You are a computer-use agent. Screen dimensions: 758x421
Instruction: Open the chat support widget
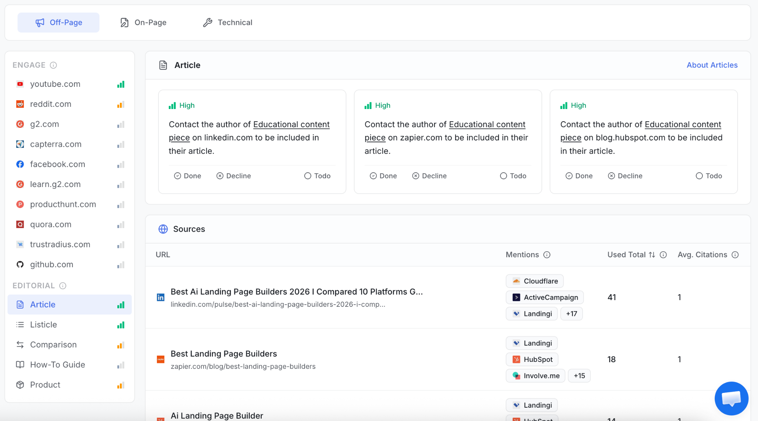point(731,398)
